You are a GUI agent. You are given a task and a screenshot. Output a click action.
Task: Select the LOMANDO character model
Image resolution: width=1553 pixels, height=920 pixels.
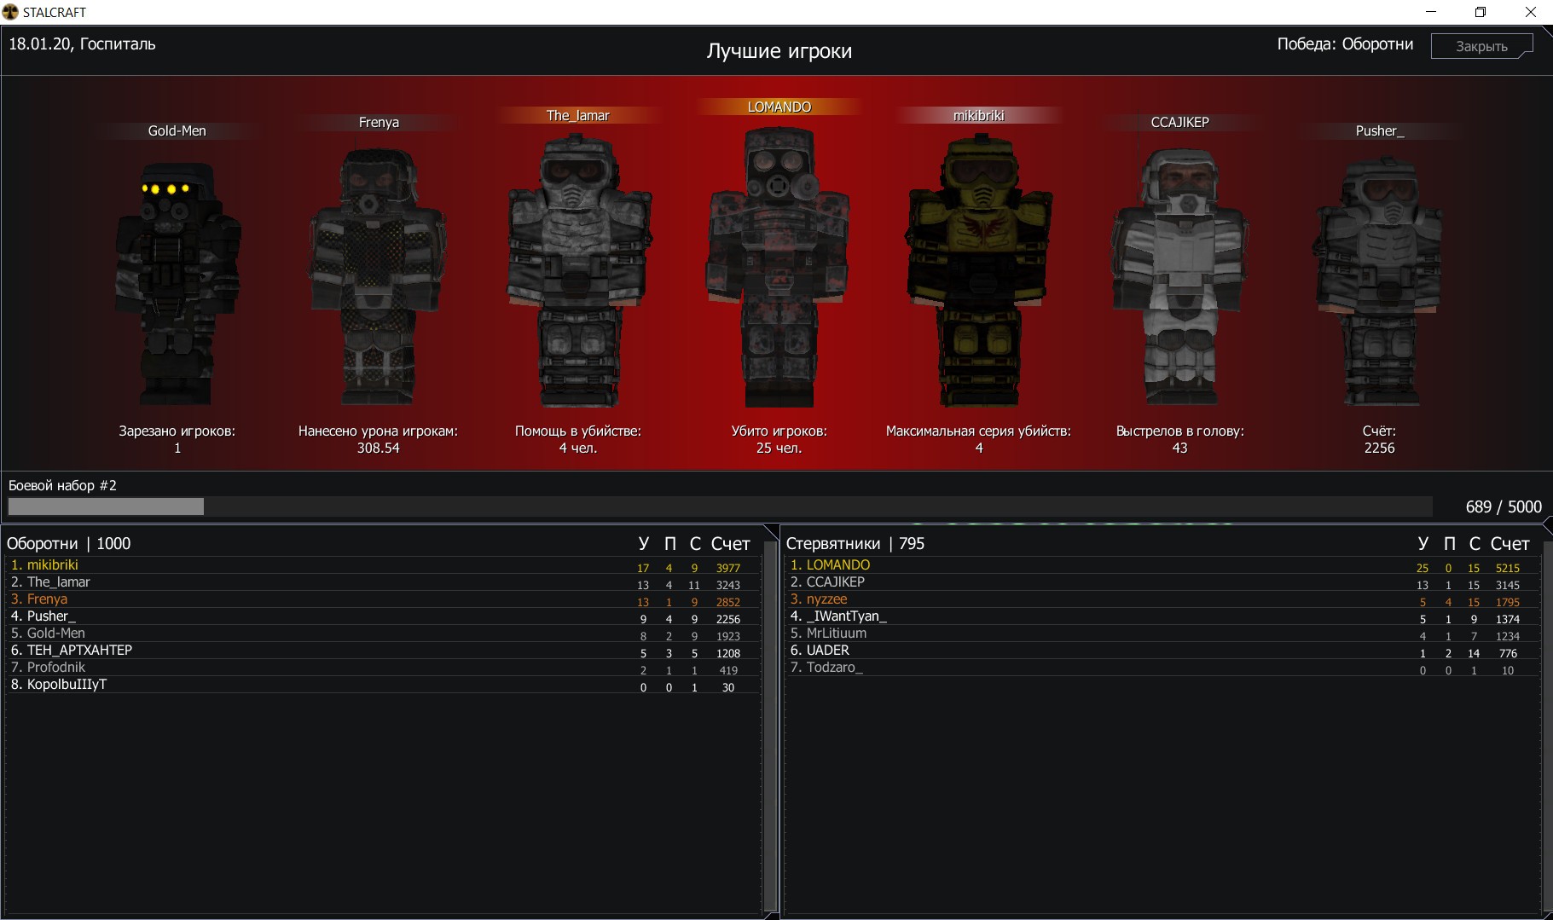(779, 267)
